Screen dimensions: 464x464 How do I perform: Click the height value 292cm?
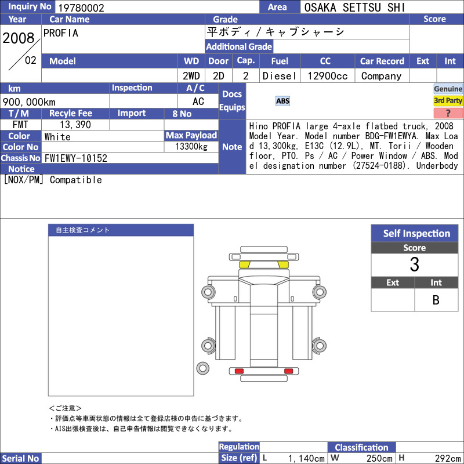coord(448,458)
